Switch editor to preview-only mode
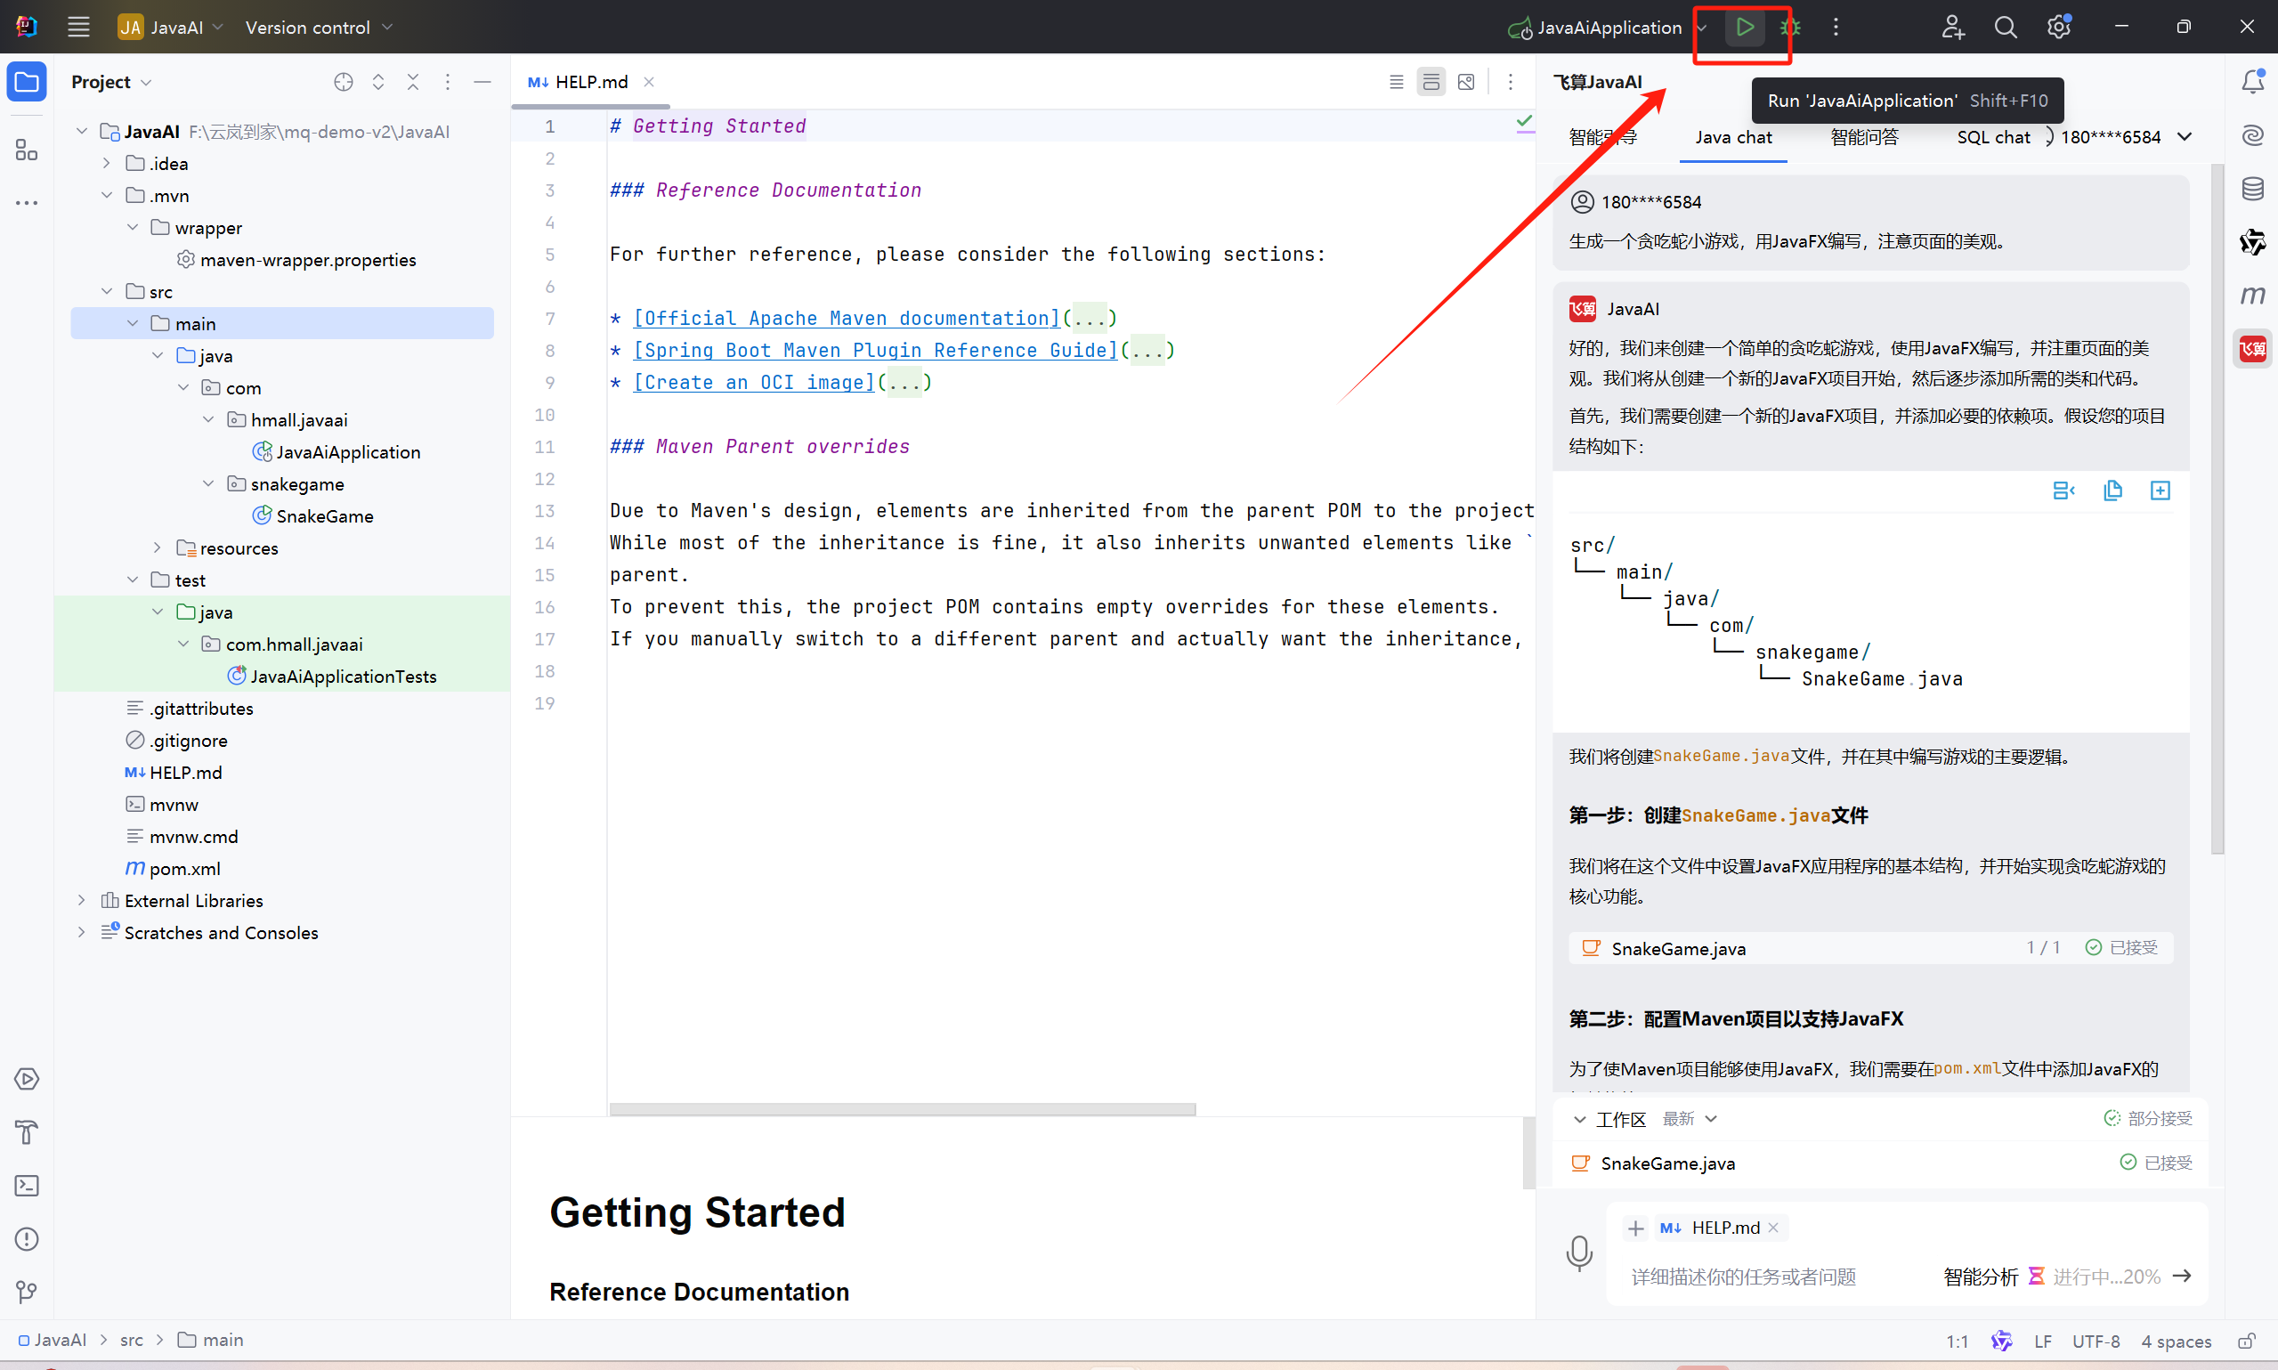2278x1370 pixels. click(1466, 82)
